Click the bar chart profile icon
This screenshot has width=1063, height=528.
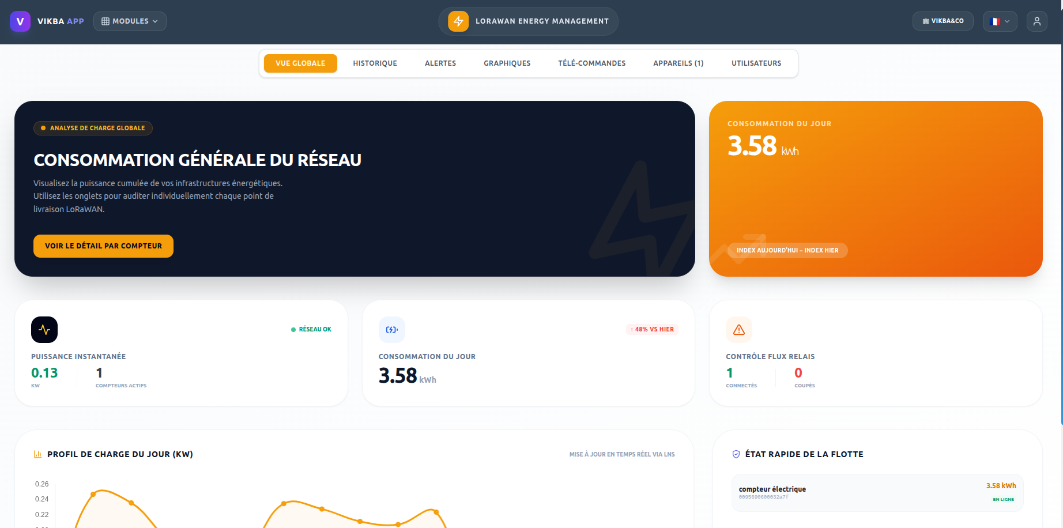coord(38,454)
